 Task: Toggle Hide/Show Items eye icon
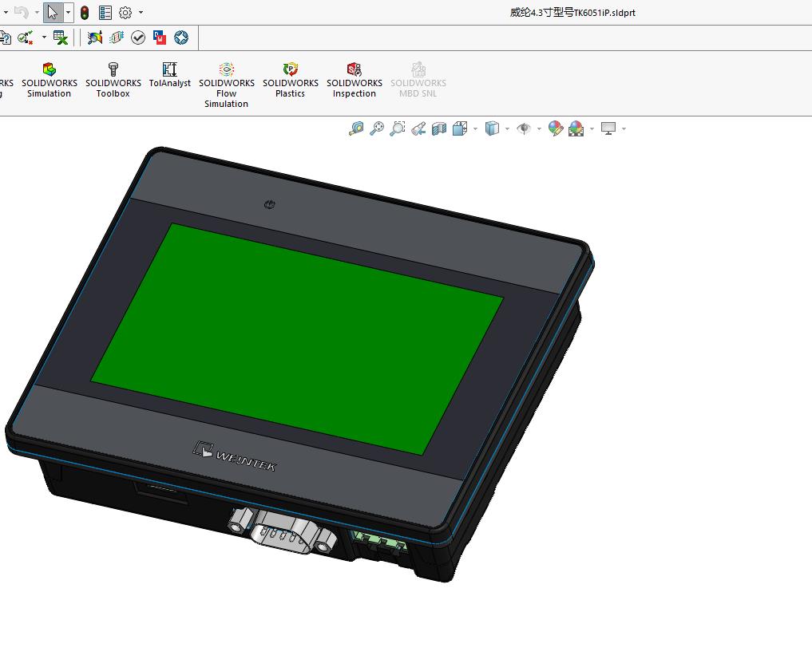524,128
